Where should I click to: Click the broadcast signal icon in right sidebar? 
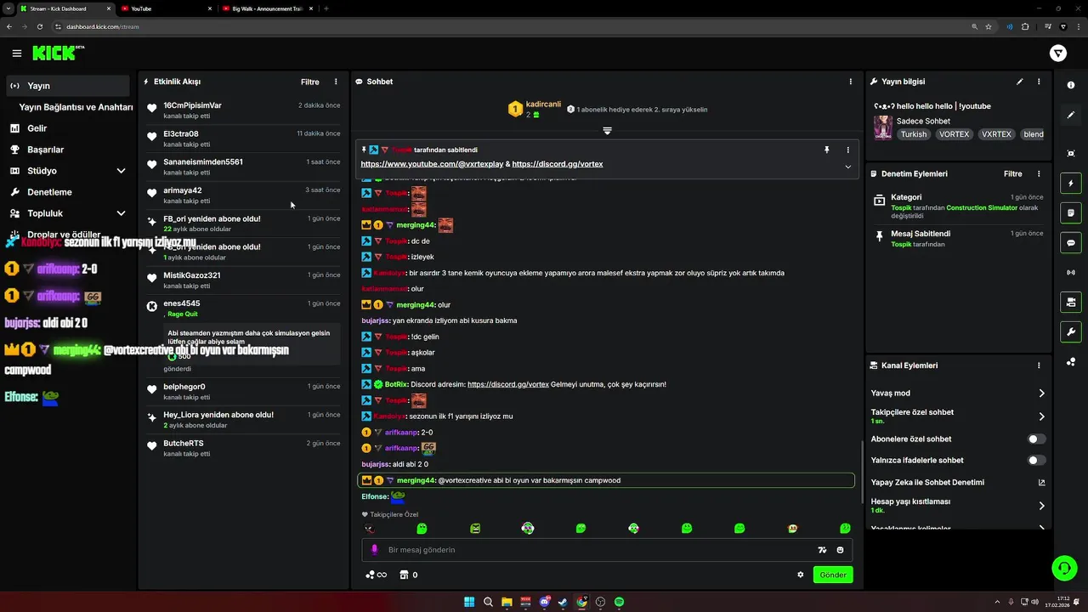click(x=1071, y=273)
